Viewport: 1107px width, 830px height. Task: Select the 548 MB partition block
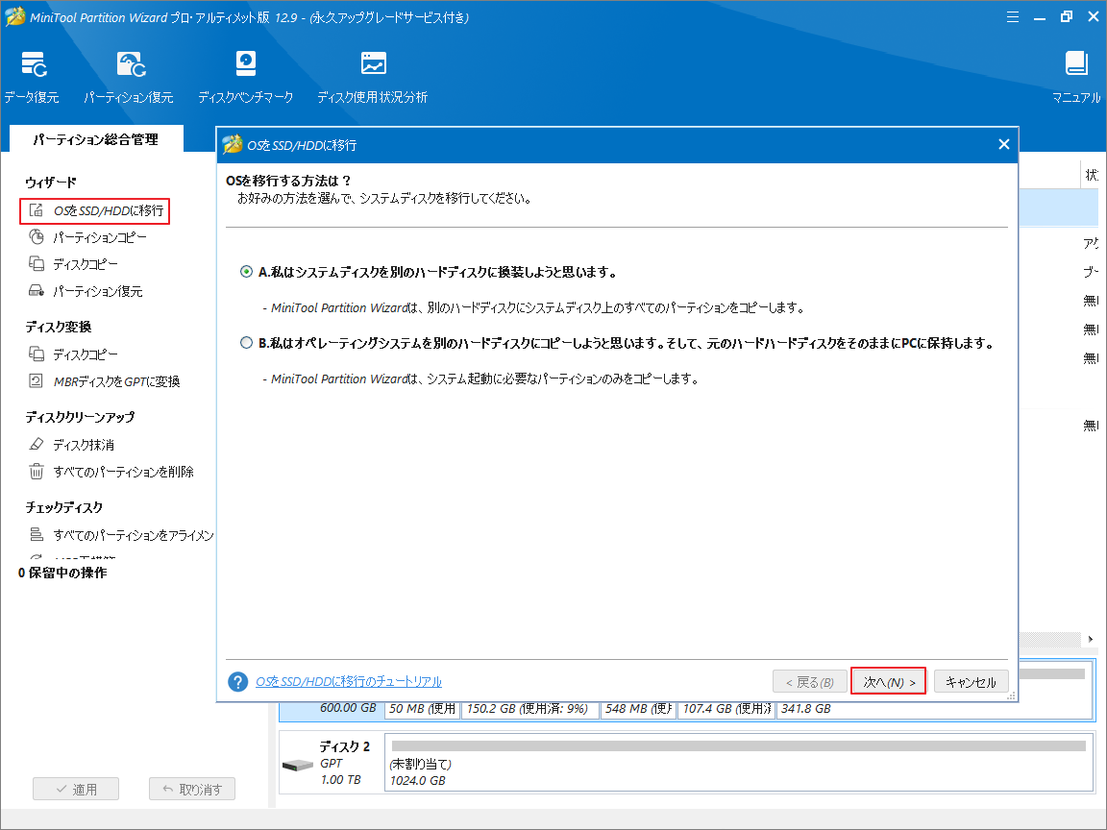coord(637,709)
